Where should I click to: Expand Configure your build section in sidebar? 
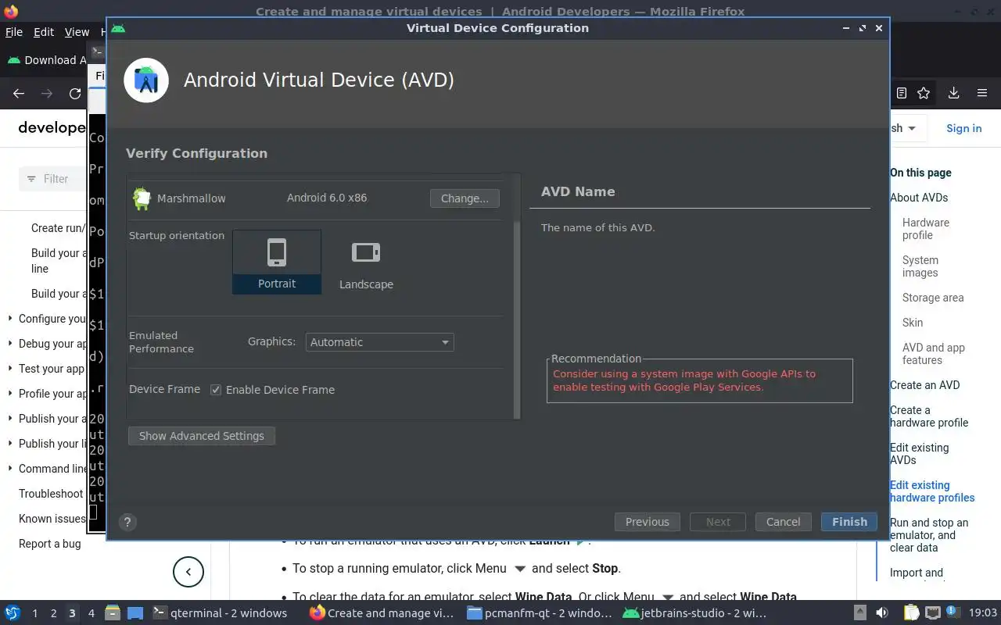10,319
